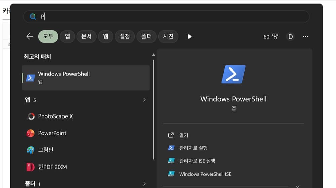Click the Windows PowerShell preview title
336x188 pixels.
point(234,99)
